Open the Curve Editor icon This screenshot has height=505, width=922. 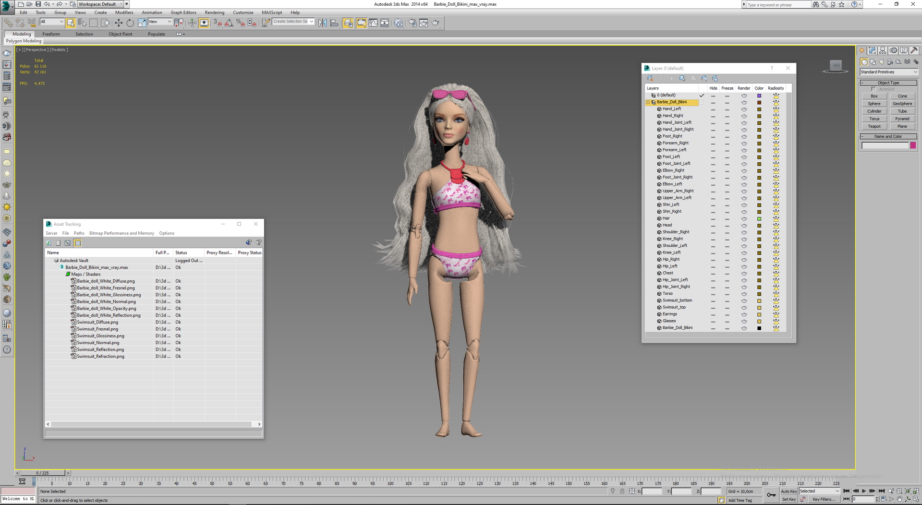[x=373, y=23]
